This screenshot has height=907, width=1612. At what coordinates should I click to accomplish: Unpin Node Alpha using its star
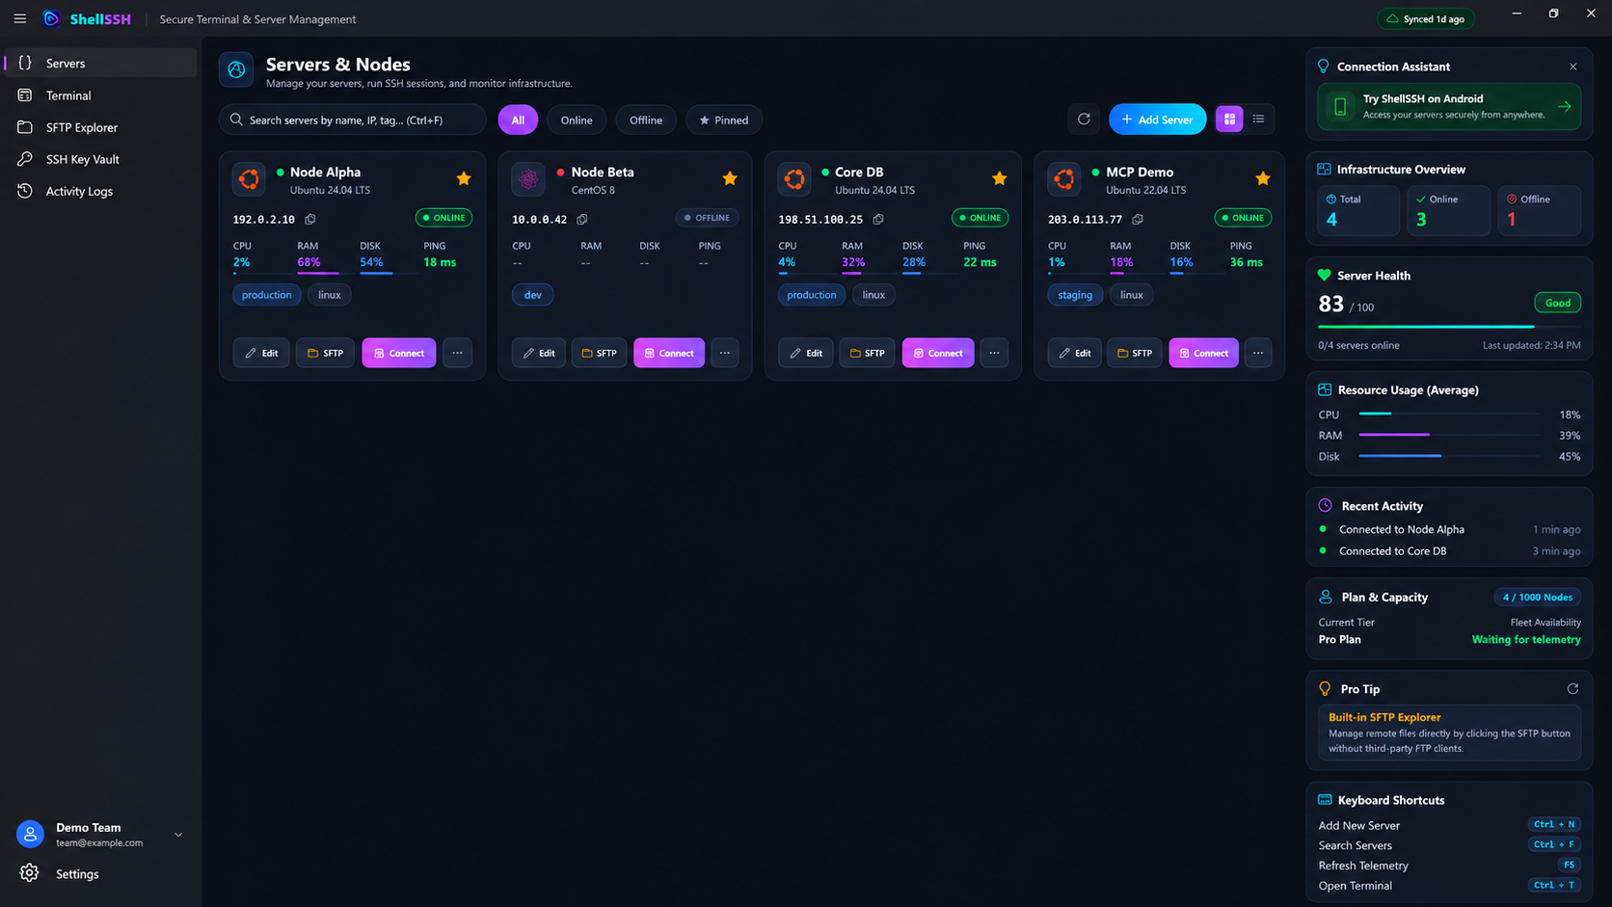tap(464, 178)
